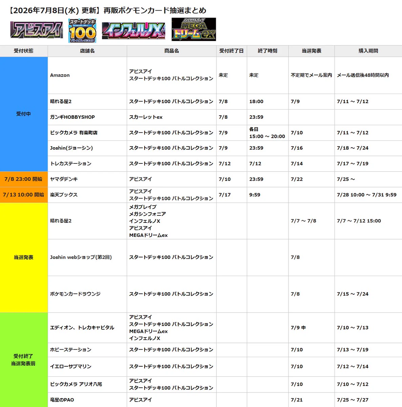Click the 受付状態 column header
Viewport: 402px width, 407px height.
tap(24, 51)
